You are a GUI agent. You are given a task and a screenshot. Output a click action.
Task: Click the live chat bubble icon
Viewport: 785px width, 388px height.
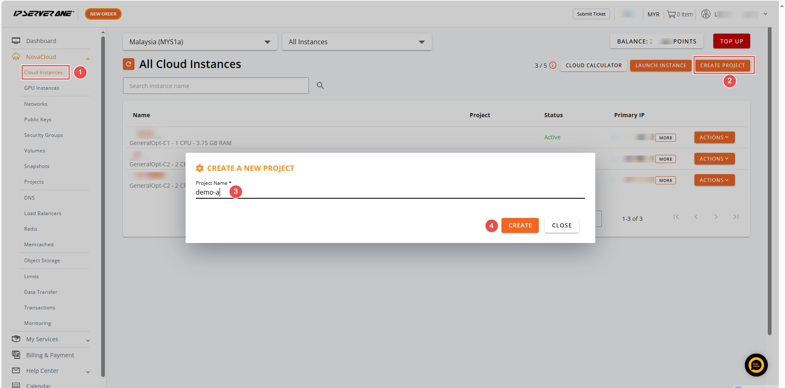click(x=756, y=365)
